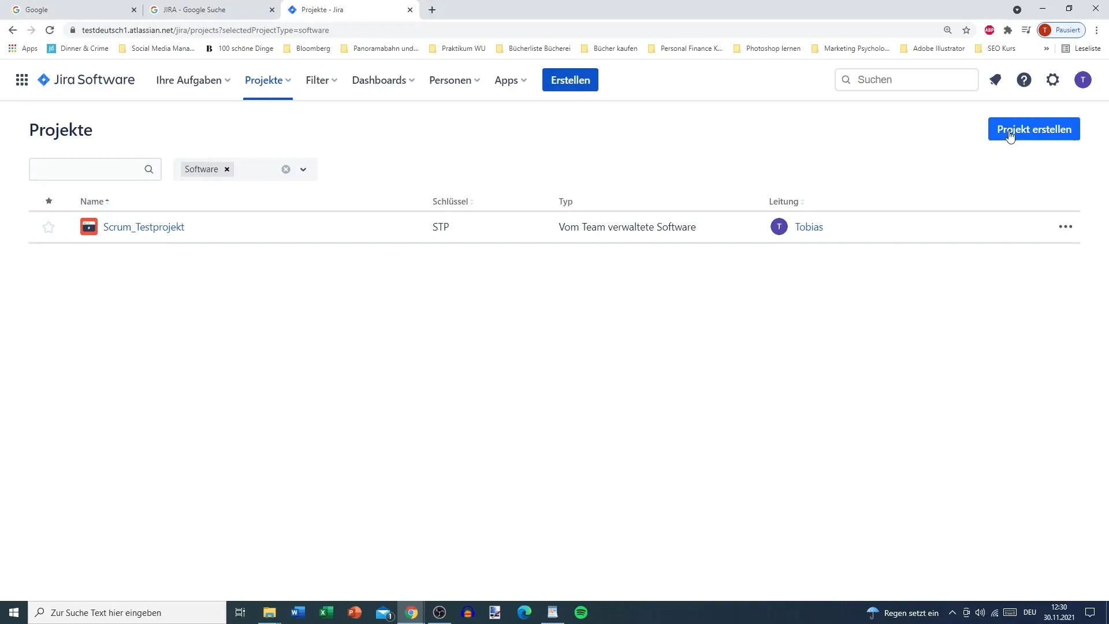The width and height of the screenshot is (1109, 624).
Task: Open the notifications bell icon
Action: click(996, 79)
